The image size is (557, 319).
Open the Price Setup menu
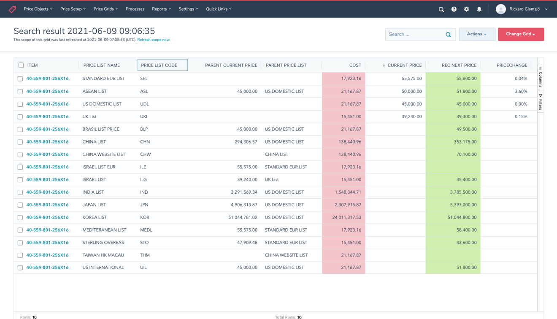point(73,9)
